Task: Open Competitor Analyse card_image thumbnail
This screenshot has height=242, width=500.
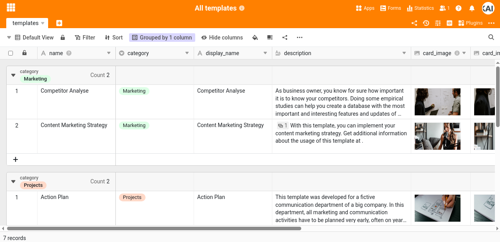Action: pos(437,102)
